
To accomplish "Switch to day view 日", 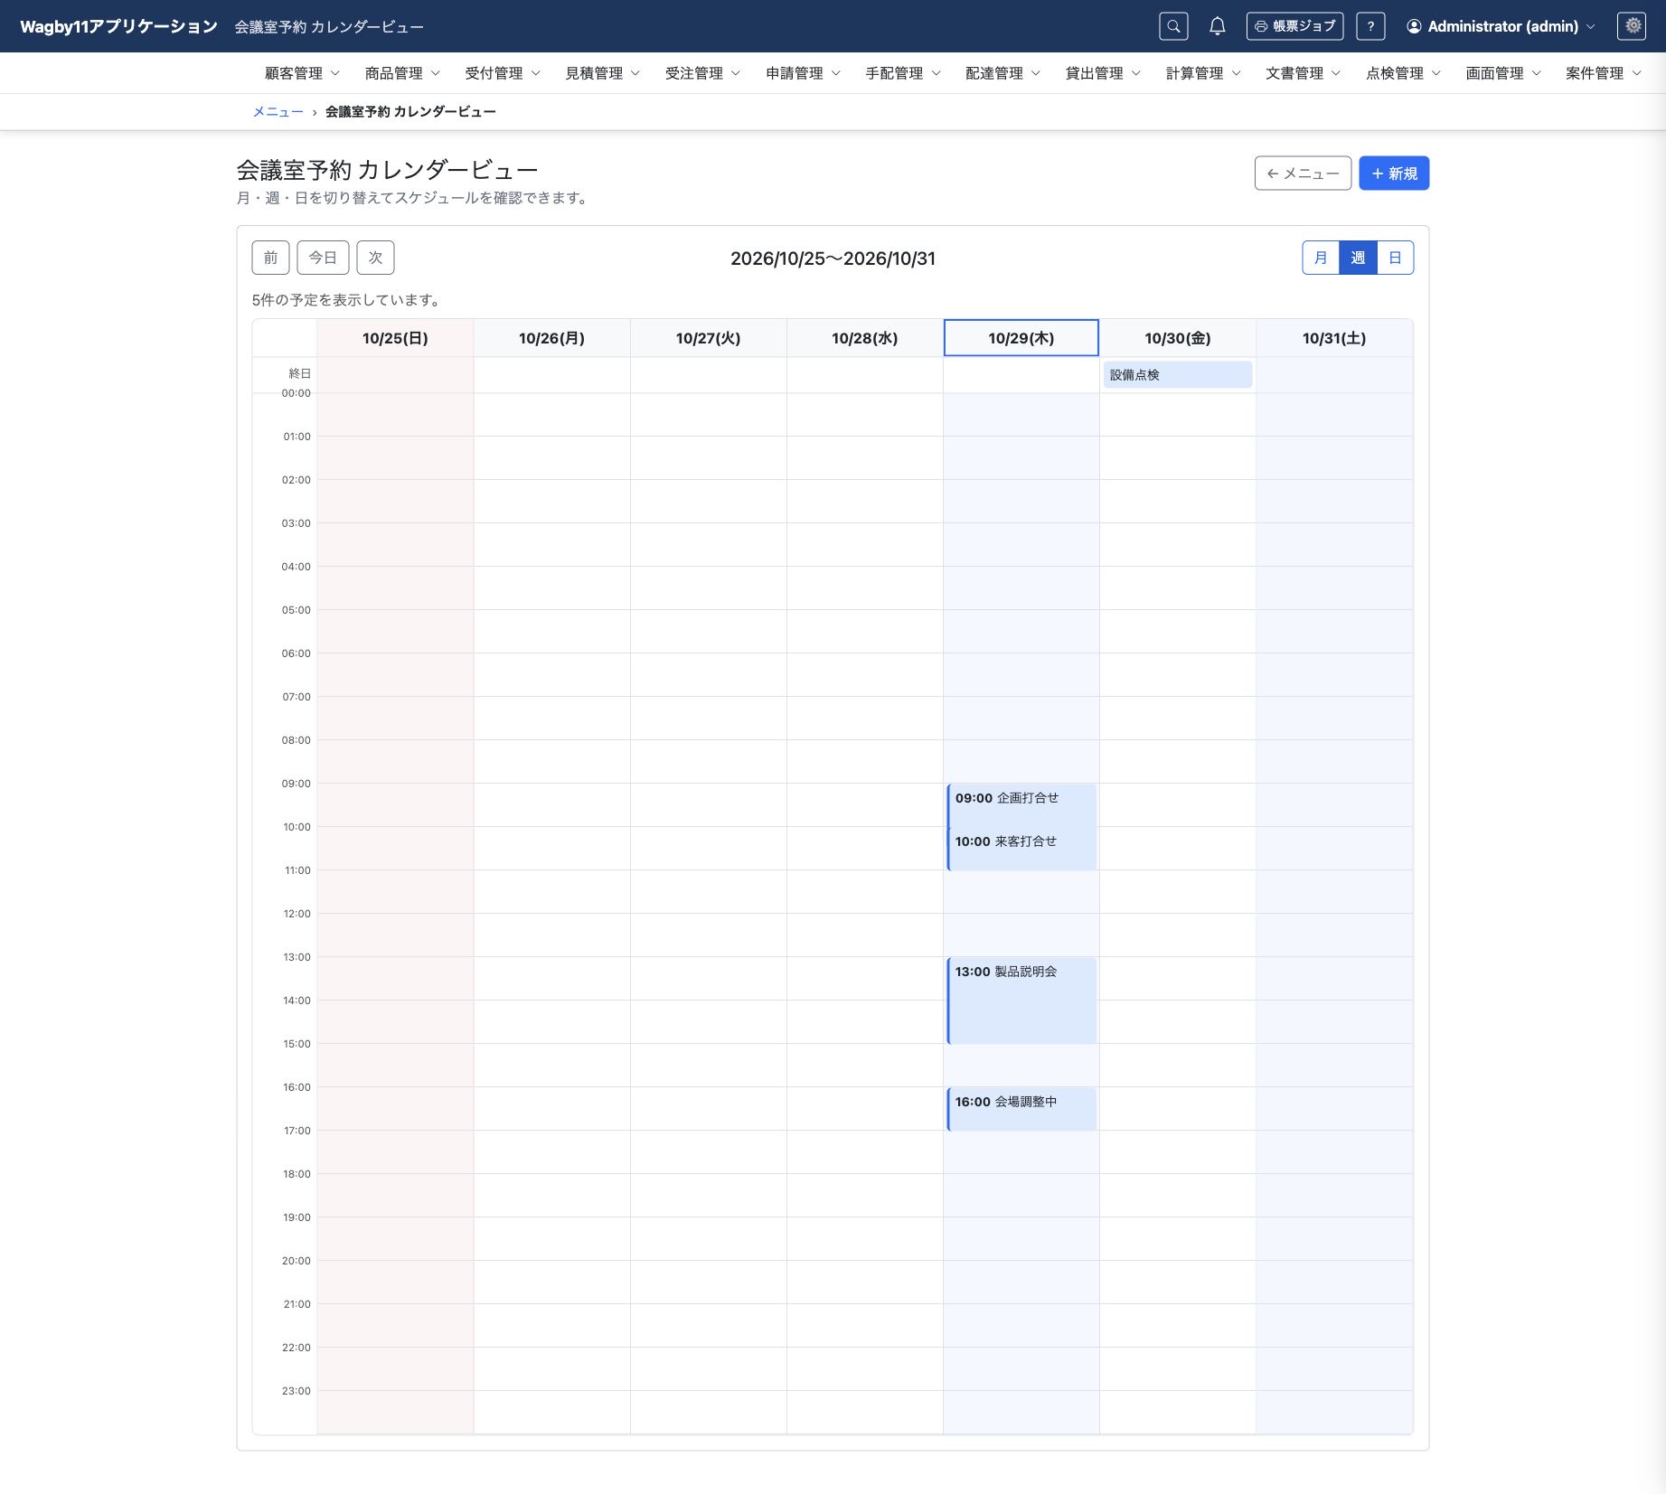I will click(1395, 258).
